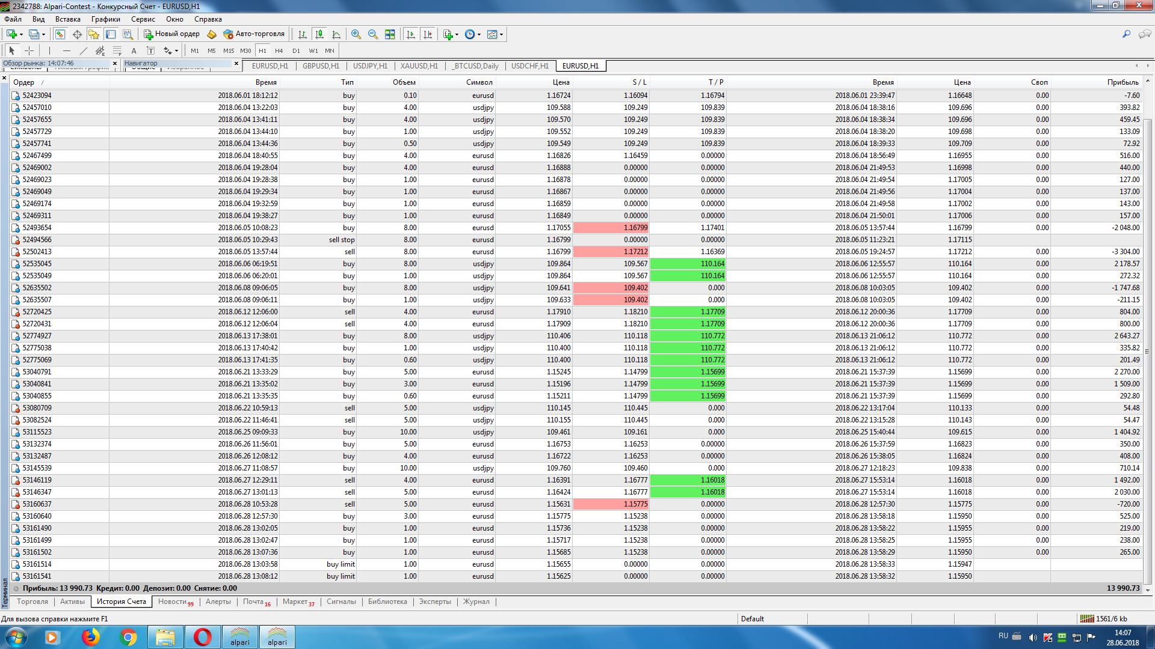The width and height of the screenshot is (1155, 649).
Task: Open the tile windows layout icon
Action: [390, 34]
